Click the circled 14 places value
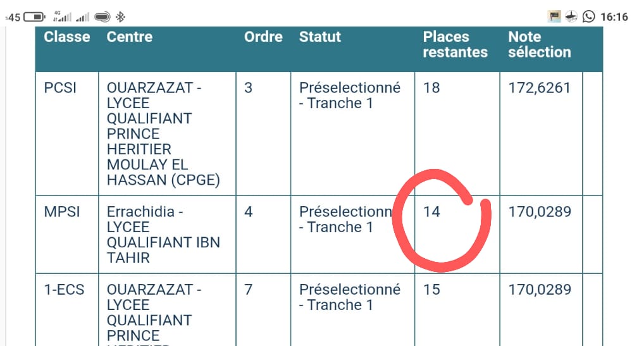Image resolution: width=632 pixels, height=346 pixels. [432, 211]
